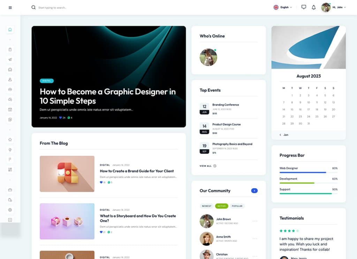Open John Brown's three-dot options menu
The image size is (357, 259).
255,221
